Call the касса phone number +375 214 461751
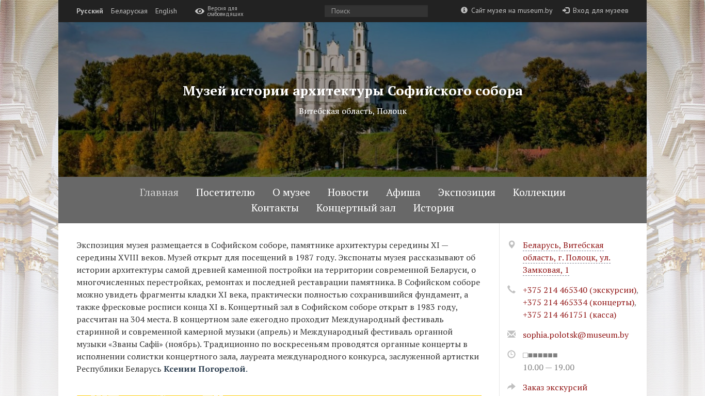705x396 pixels. point(570,315)
